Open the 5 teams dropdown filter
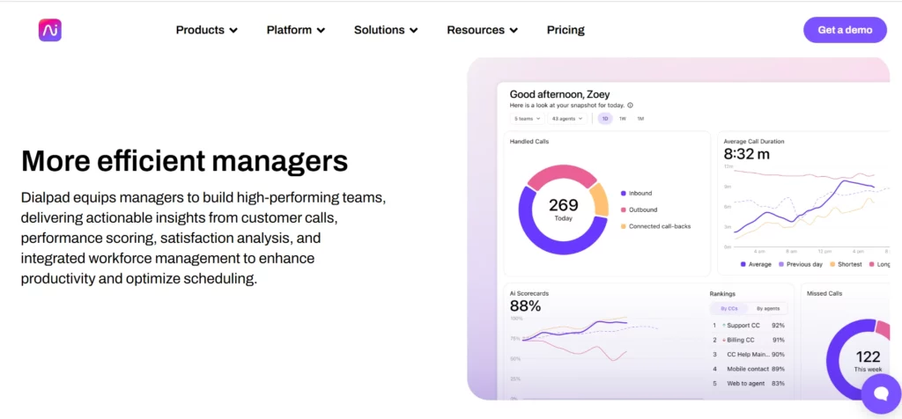 click(x=528, y=119)
